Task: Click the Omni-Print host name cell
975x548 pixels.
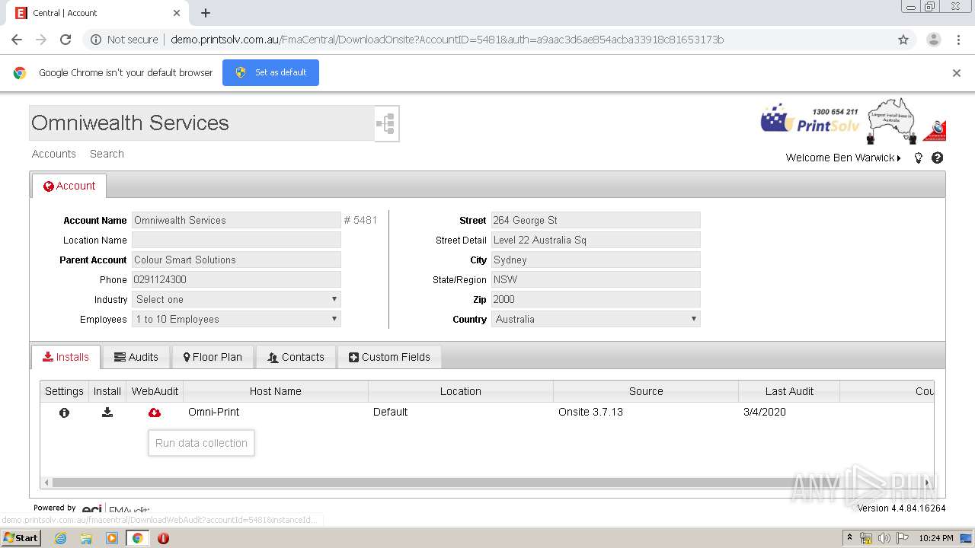Action: pos(214,412)
